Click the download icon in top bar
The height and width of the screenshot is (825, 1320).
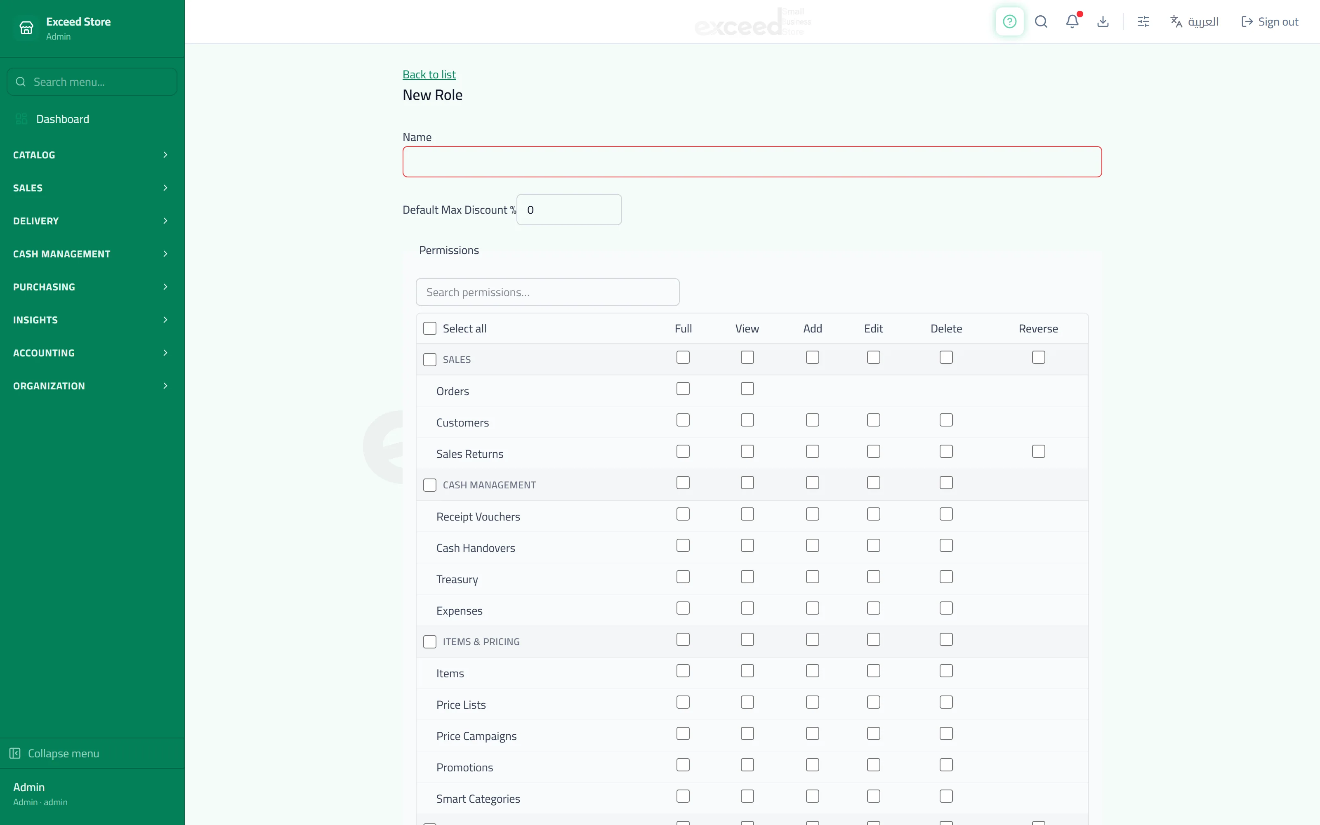click(x=1103, y=22)
